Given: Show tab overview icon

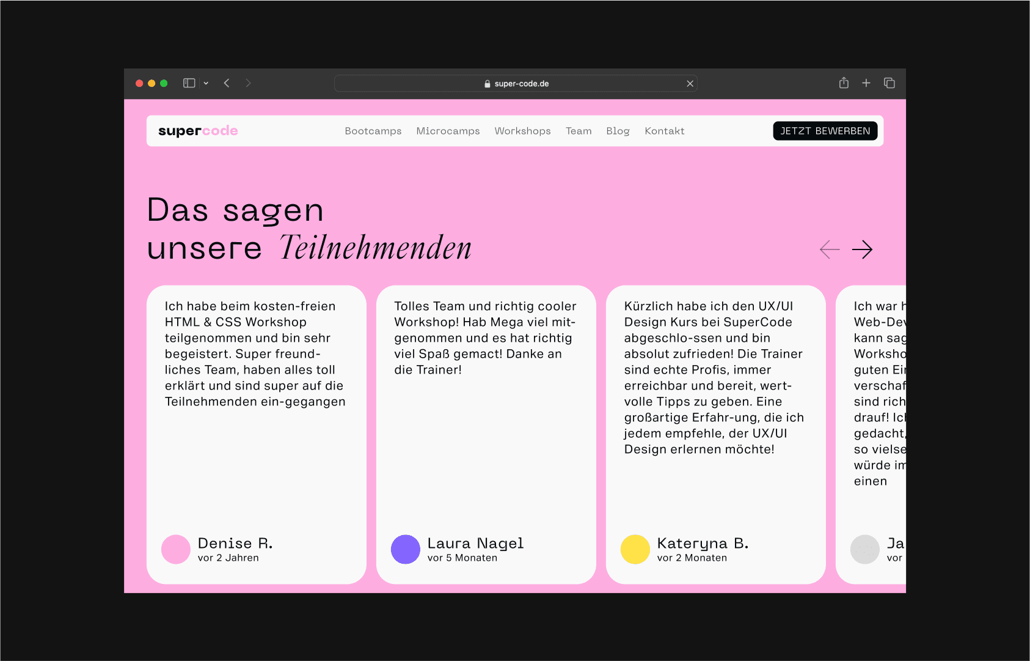Looking at the screenshot, I should coord(889,83).
